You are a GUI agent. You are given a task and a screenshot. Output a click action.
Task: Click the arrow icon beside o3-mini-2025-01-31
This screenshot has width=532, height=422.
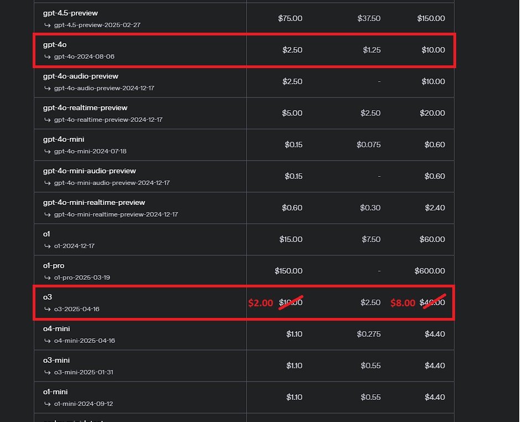click(x=48, y=372)
